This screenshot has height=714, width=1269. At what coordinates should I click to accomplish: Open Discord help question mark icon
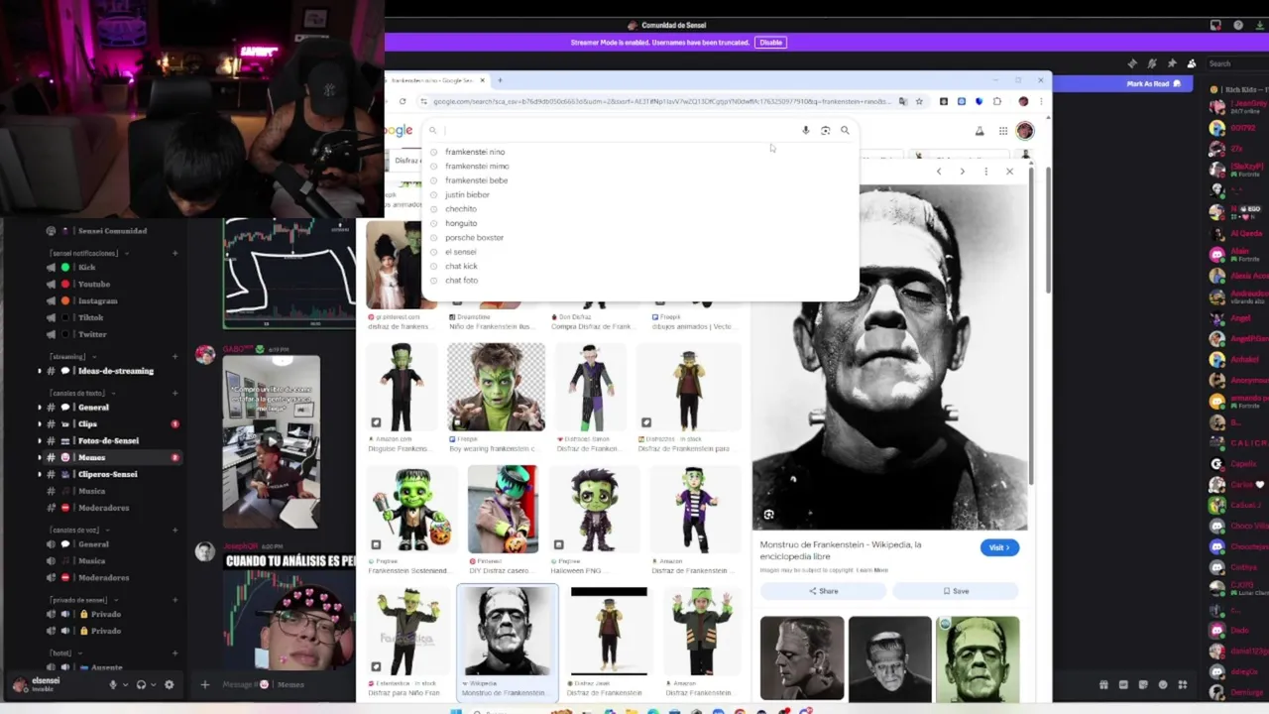click(x=1238, y=25)
